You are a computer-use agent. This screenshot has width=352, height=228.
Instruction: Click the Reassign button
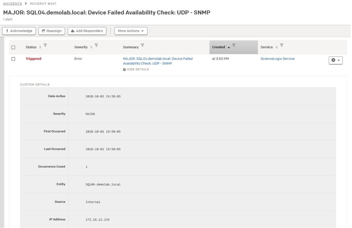tap(52, 31)
